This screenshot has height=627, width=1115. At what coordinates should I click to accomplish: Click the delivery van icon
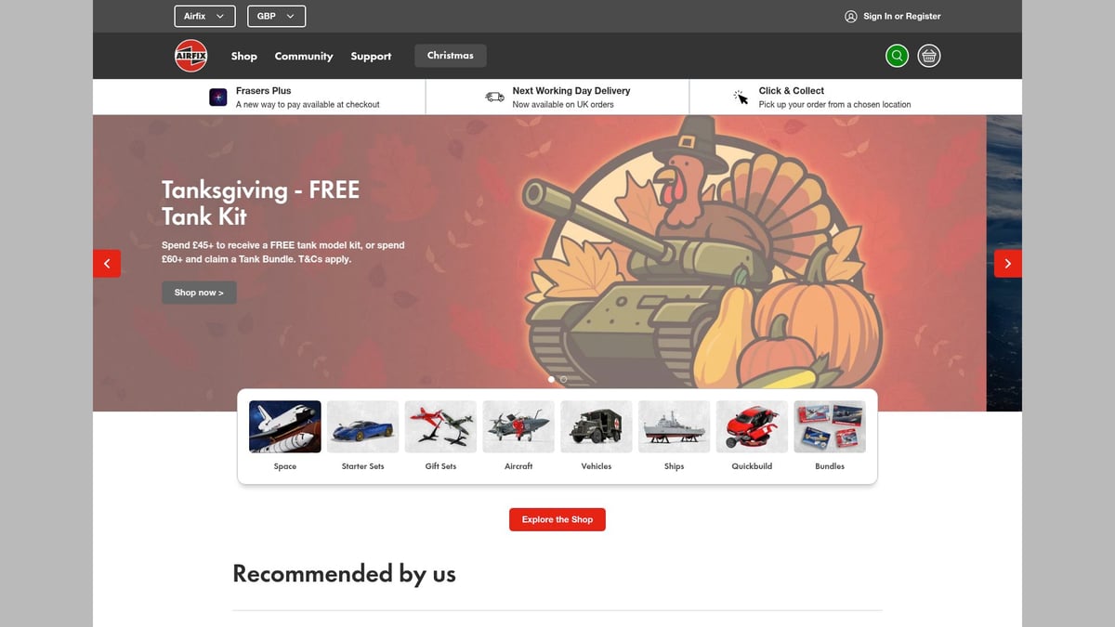tap(495, 97)
